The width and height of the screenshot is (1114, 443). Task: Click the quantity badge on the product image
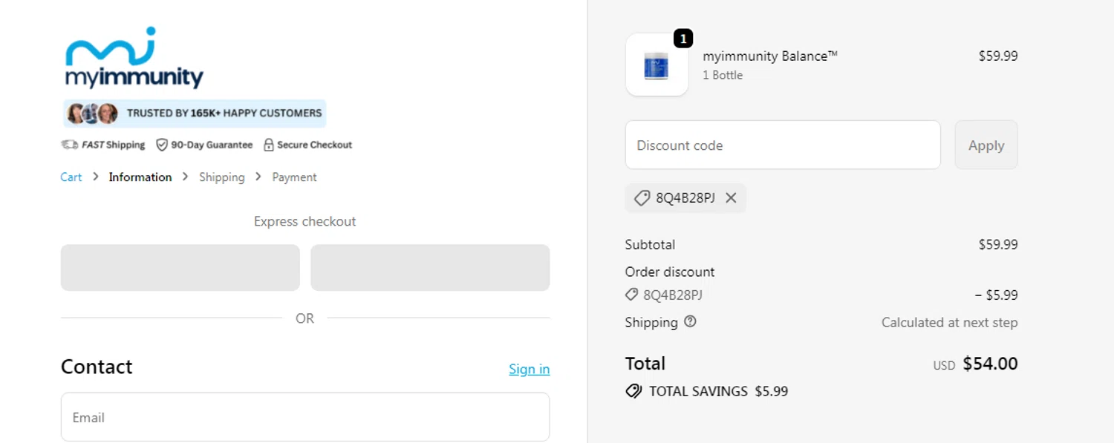(683, 38)
